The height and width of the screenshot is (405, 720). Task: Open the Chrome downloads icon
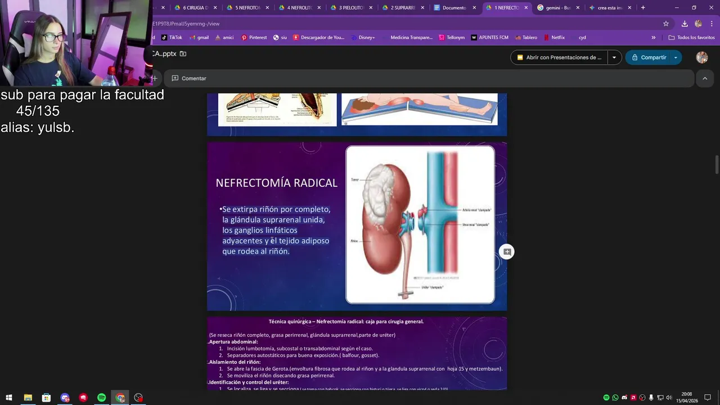pos(685,24)
